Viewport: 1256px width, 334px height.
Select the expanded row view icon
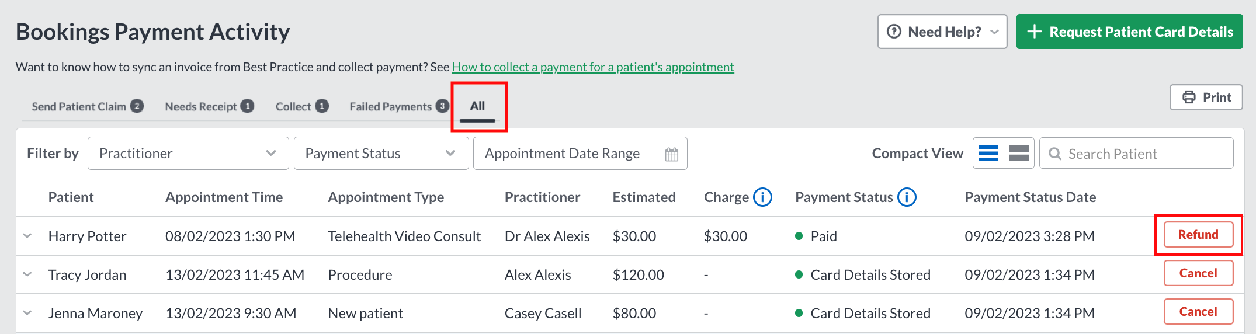[1019, 153]
